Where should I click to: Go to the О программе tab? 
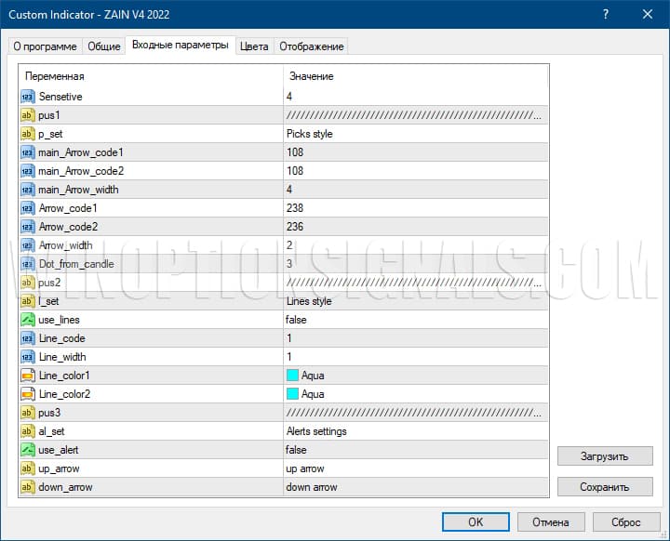coord(44,46)
